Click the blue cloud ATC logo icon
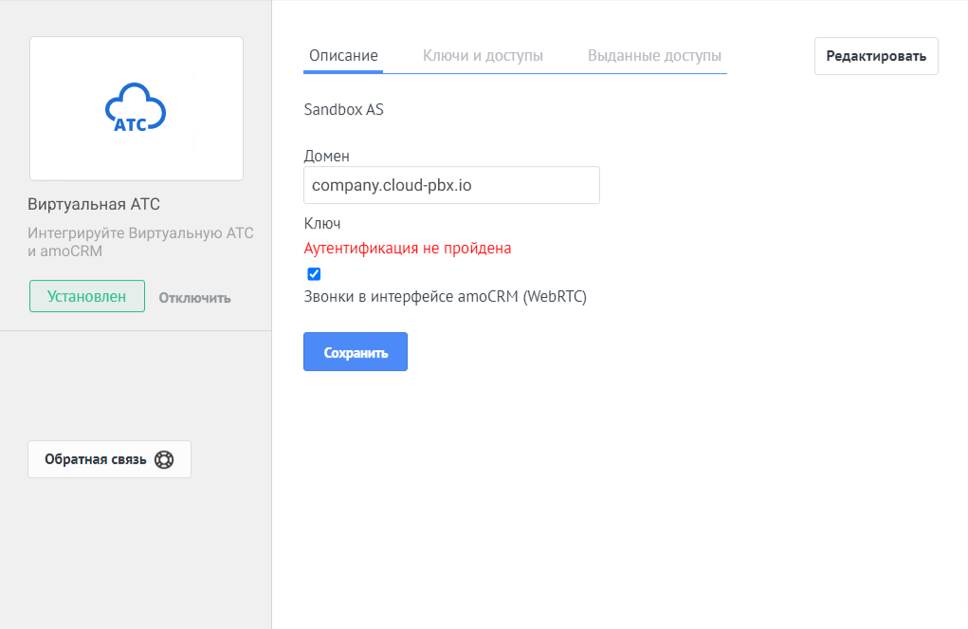This screenshot has width=968, height=629. tap(135, 109)
